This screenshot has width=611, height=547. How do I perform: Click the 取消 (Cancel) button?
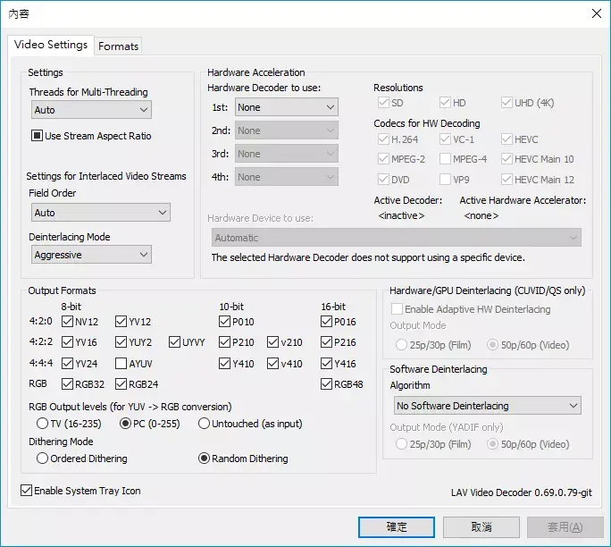click(x=481, y=527)
